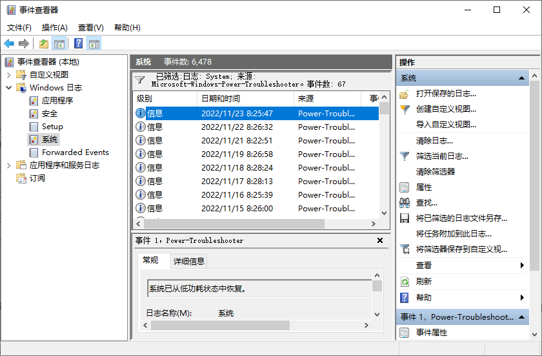Click the Forwarded Events log icon
Viewport: 542px width, 356px height.
coord(34,152)
